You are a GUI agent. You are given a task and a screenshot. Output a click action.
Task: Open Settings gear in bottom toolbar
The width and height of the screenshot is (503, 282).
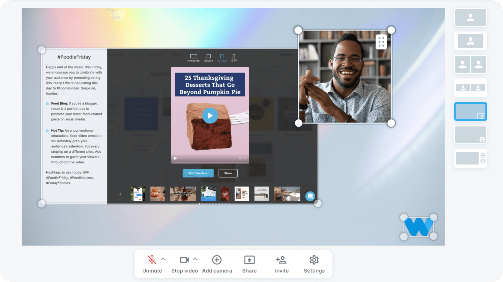pyautogui.click(x=314, y=264)
